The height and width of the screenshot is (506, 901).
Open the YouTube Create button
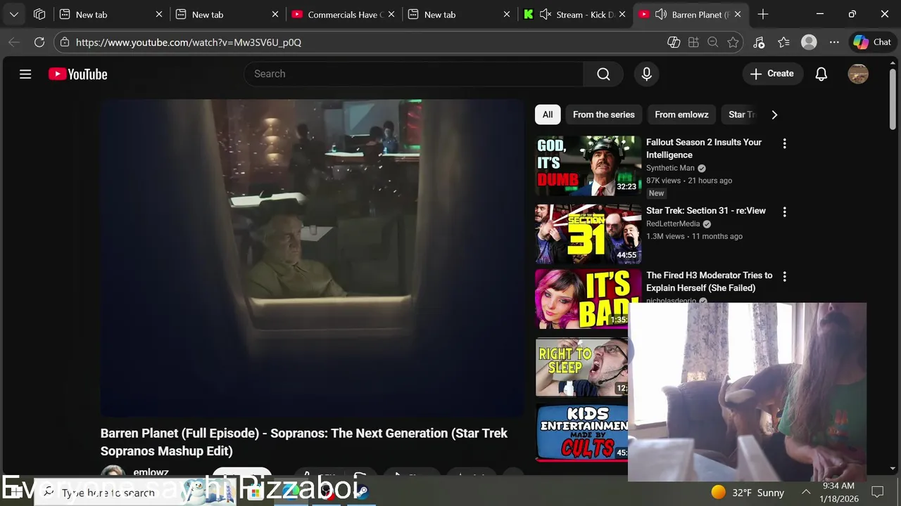[x=772, y=74]
